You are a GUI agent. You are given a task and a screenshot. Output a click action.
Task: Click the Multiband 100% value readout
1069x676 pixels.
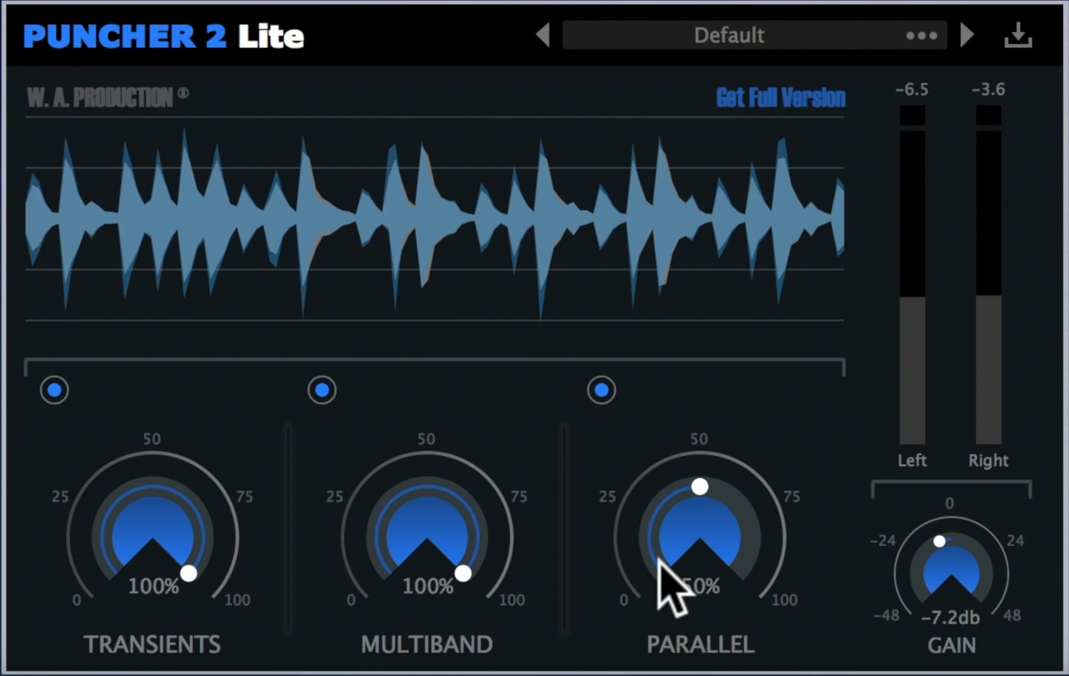tap(428, 586)
